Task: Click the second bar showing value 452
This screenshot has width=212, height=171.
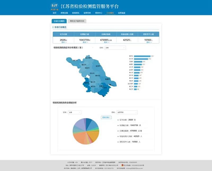Action: coord(141,59)
